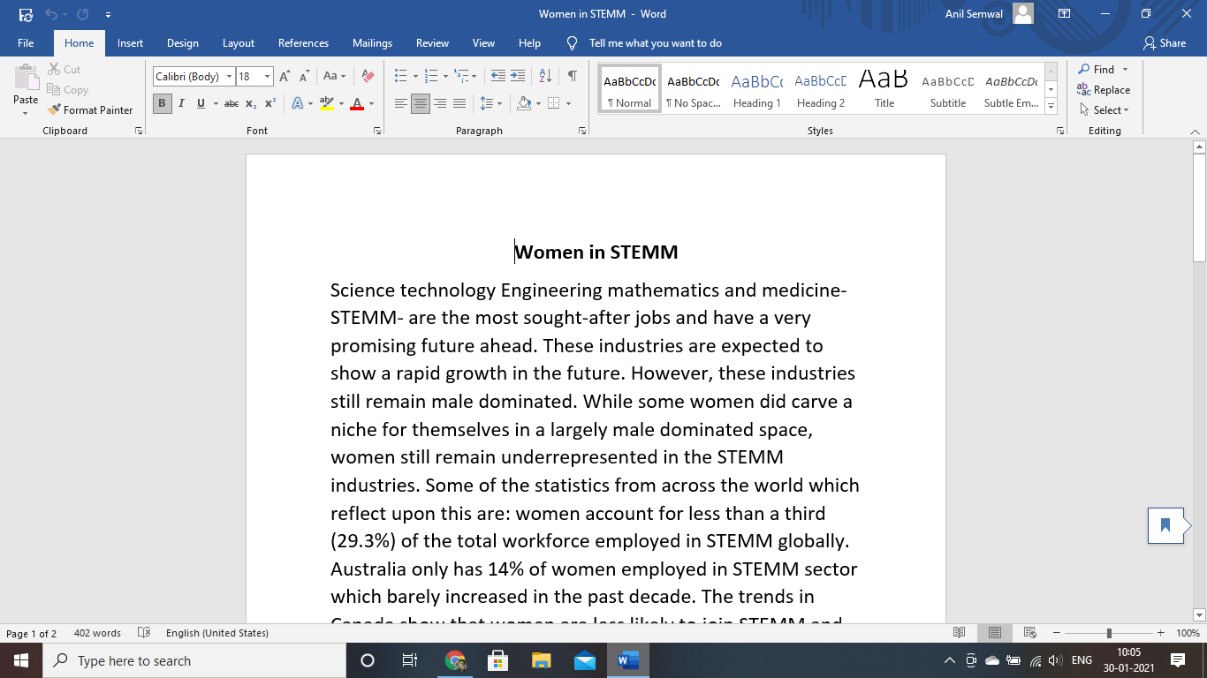Screen dimensions: 1207x678
Task: Justify the paragraph text
Action: tap(459, 104)
